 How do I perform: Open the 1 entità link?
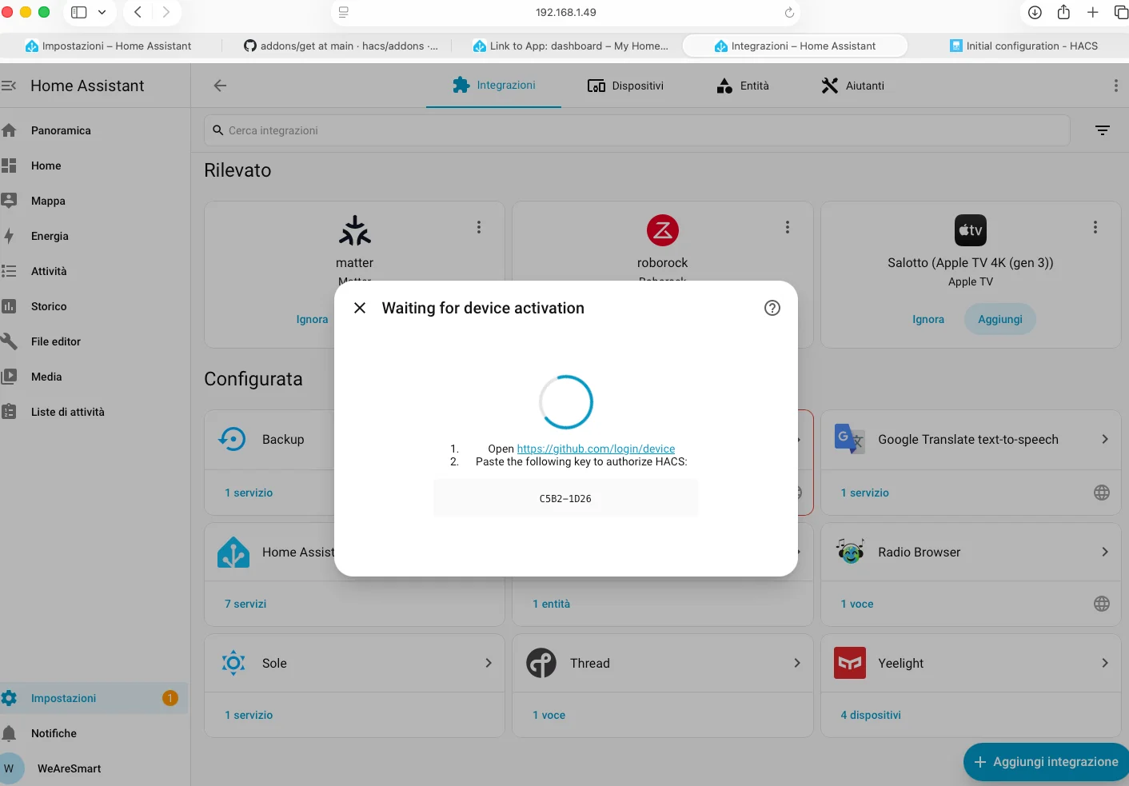click(x=552, y=604)
